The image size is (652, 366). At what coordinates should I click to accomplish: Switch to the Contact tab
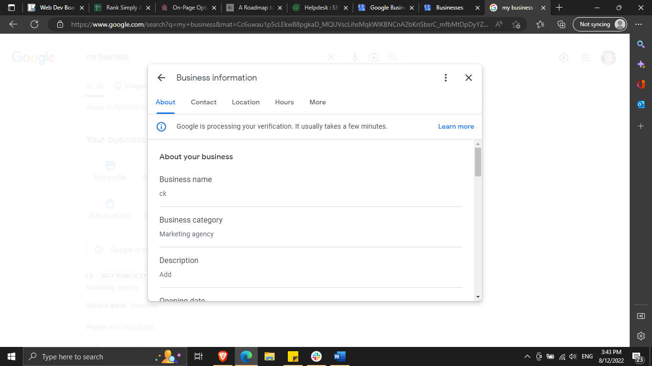click(203, 102)
